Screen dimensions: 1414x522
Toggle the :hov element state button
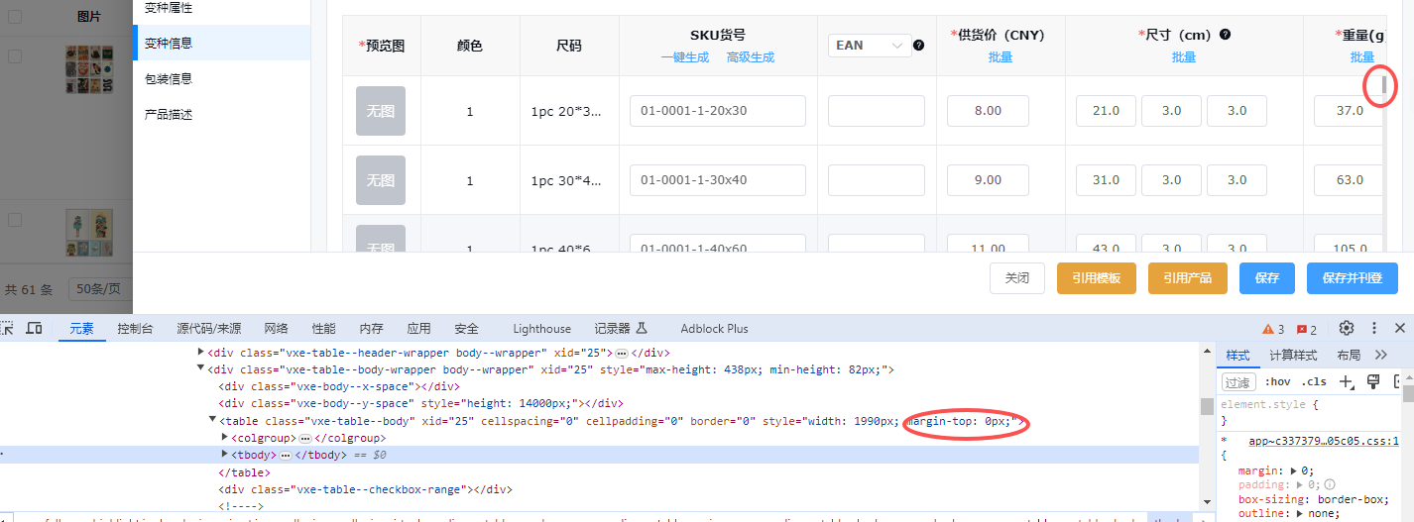(x=1280, y=381)
